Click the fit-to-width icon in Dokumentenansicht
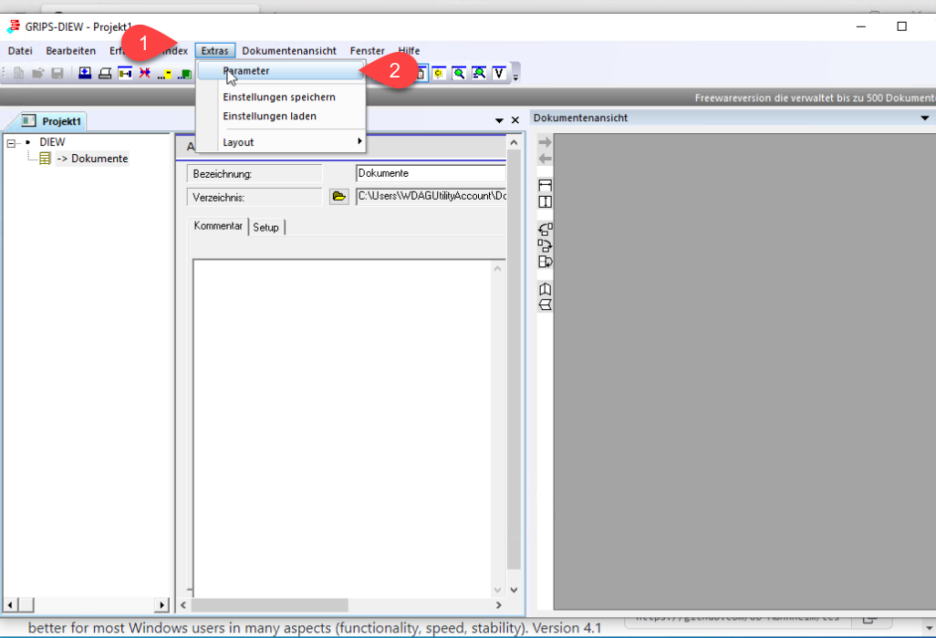Viewport: 936px width, 638px height. pos(546,186)
